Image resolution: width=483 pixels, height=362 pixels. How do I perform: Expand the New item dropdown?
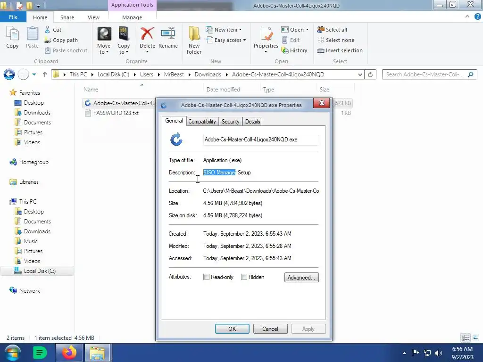pos(240,30)
